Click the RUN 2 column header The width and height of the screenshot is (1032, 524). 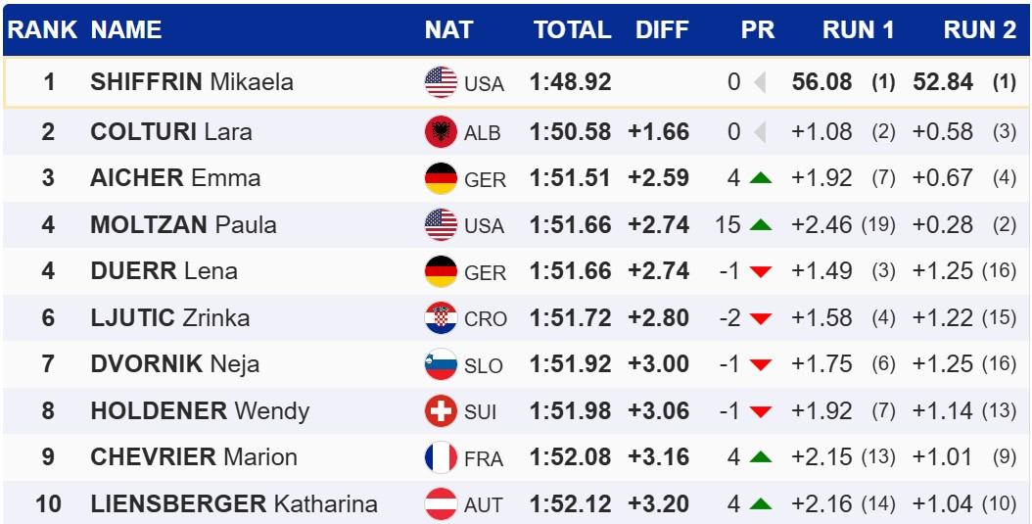pos(979,30)
